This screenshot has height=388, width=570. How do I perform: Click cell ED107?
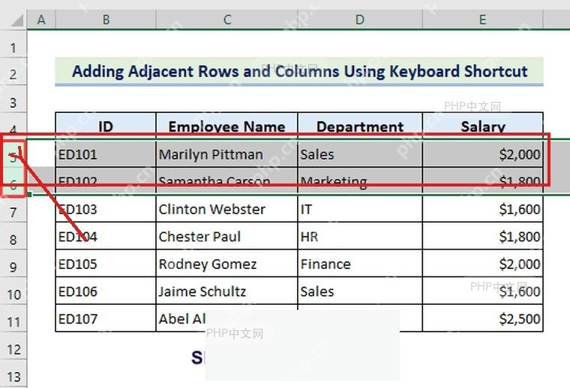point(106,318)
